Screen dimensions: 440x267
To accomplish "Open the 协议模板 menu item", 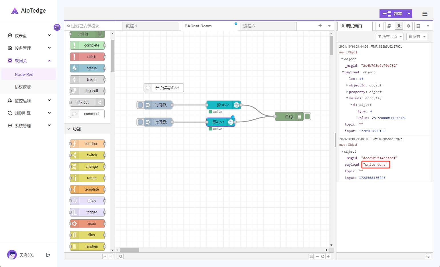I will pyautogui.click(x=23, y=87).
